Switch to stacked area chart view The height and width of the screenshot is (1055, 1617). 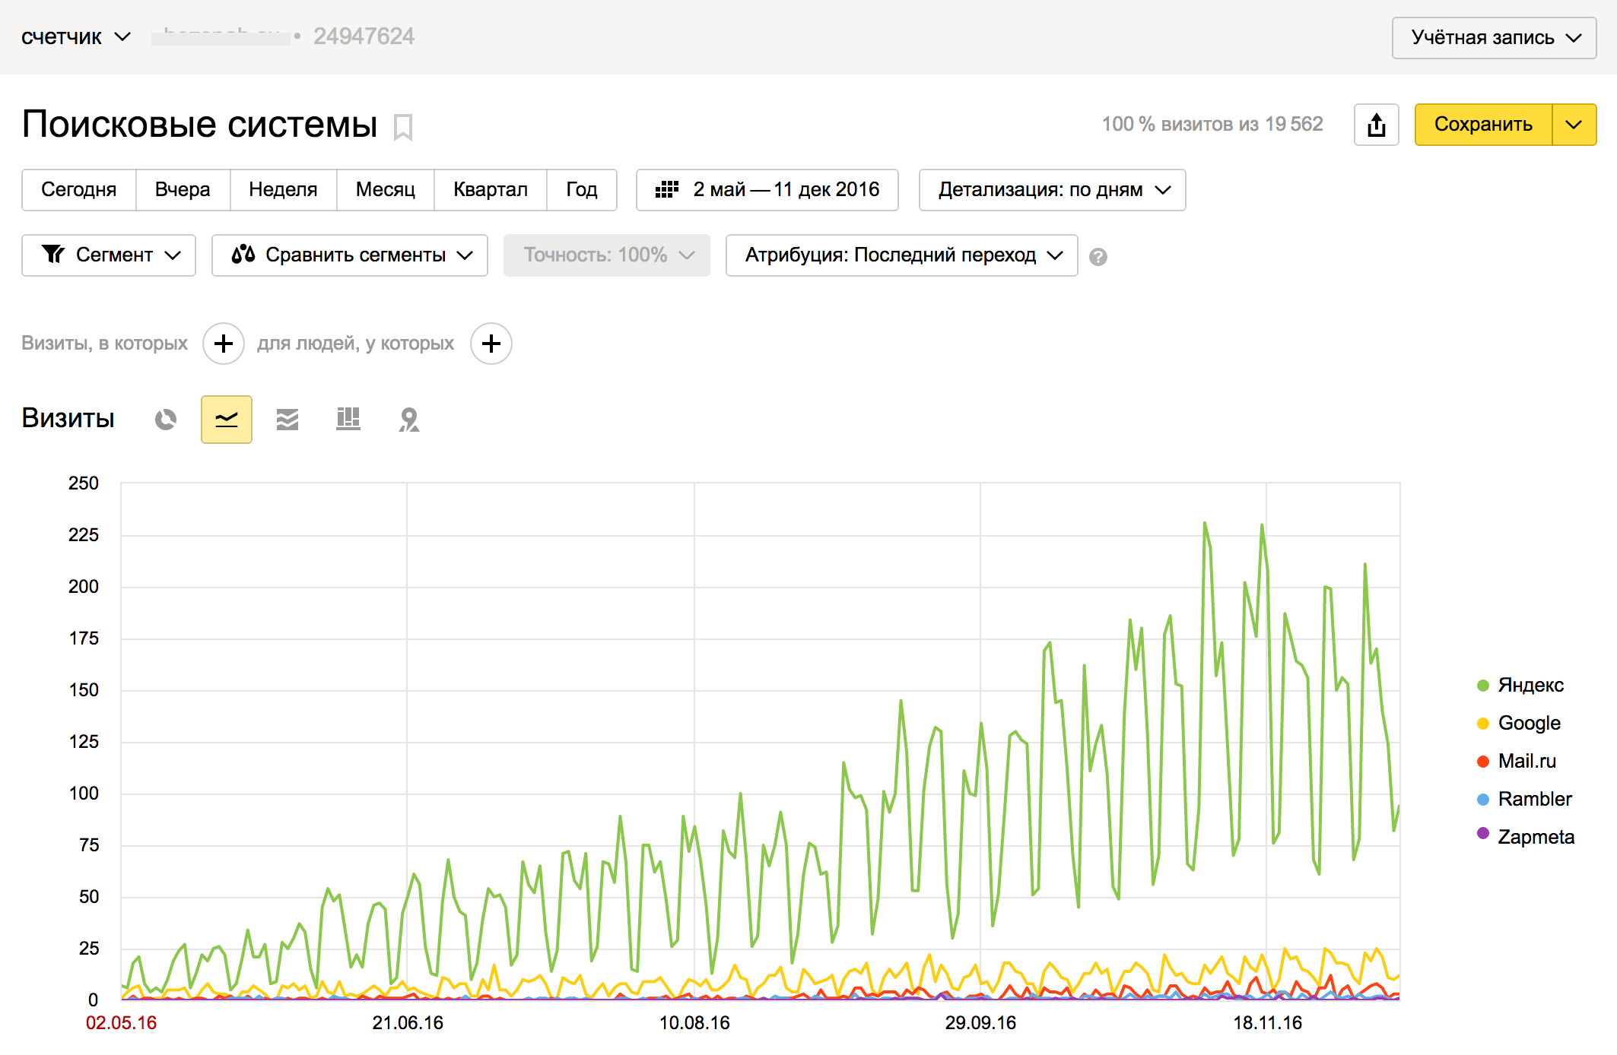pos(288,419)
